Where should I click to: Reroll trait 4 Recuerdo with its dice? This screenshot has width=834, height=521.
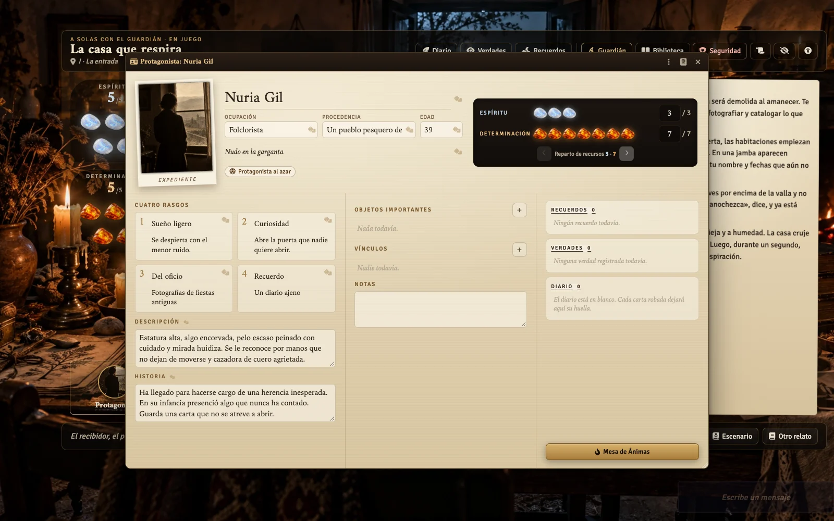click(x=328, y=272)
